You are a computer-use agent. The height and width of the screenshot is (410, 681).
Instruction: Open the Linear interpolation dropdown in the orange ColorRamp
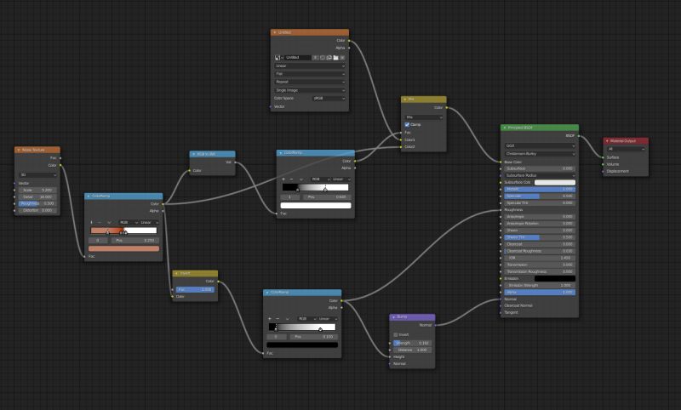149,222
